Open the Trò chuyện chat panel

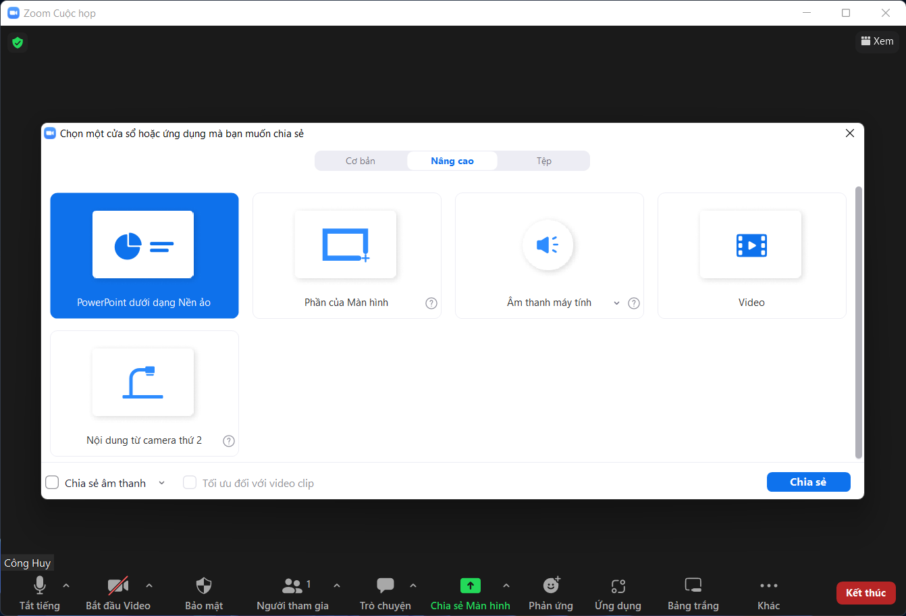tap(385, 592)
